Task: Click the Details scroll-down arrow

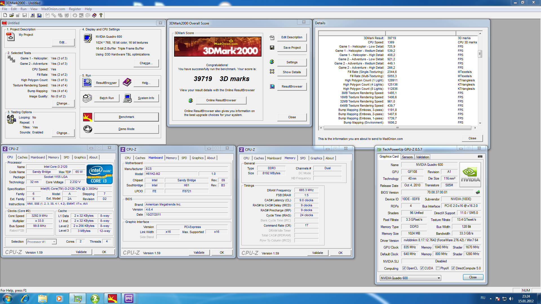Action: [480, 123]
